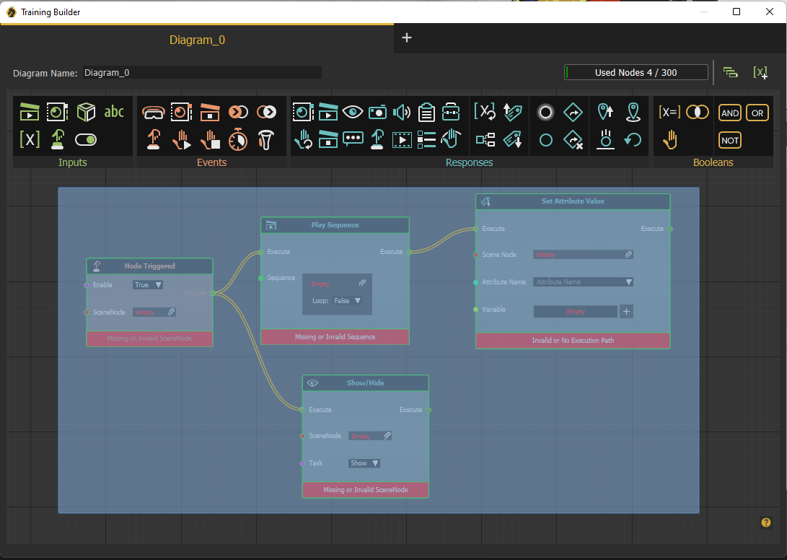Click the Variable Empty field

click(576, 311)
